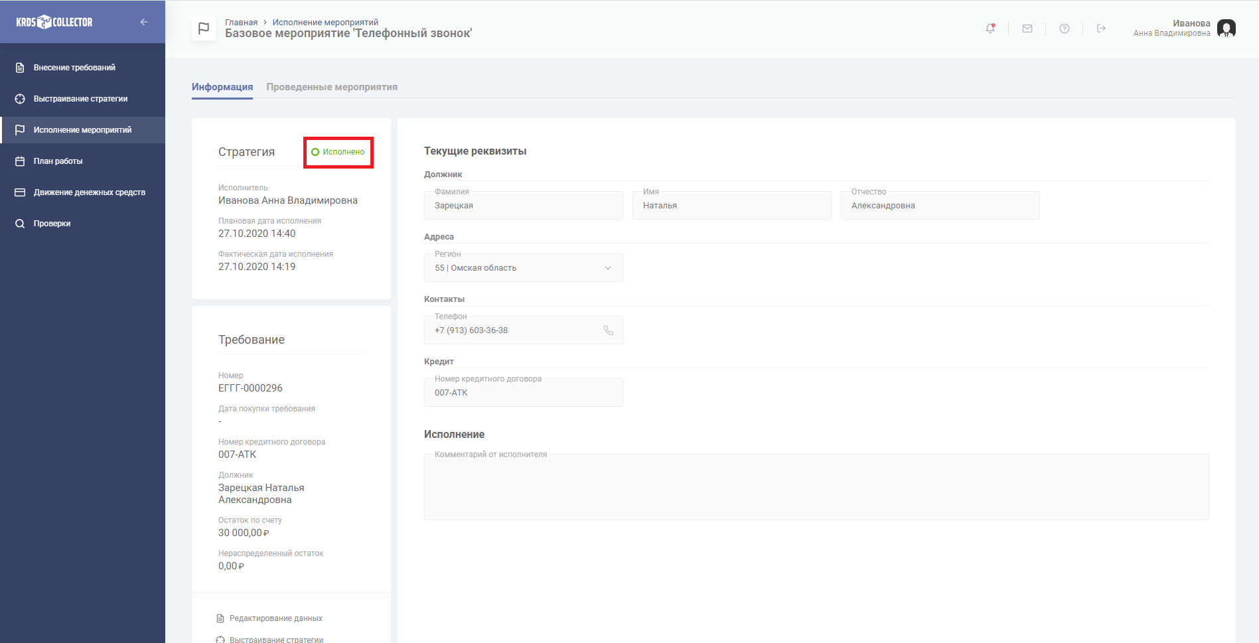Click the Фамилия input field
Image resolution: width=1259 pixels, height=643 pixels.
(523, 206)
